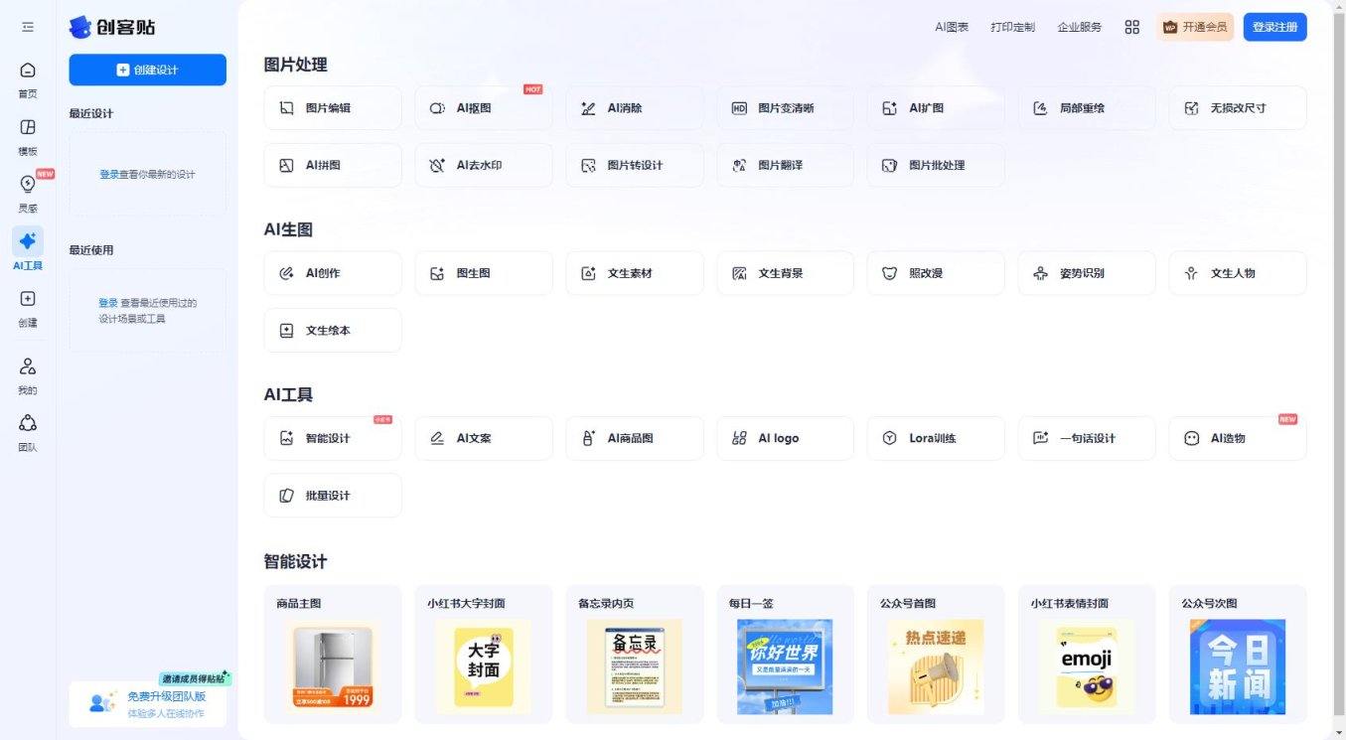Image resolution: width=1346 pixels, height=740 pixels.
Task: Select the AI造物 tool
Action: point(1238,437)
